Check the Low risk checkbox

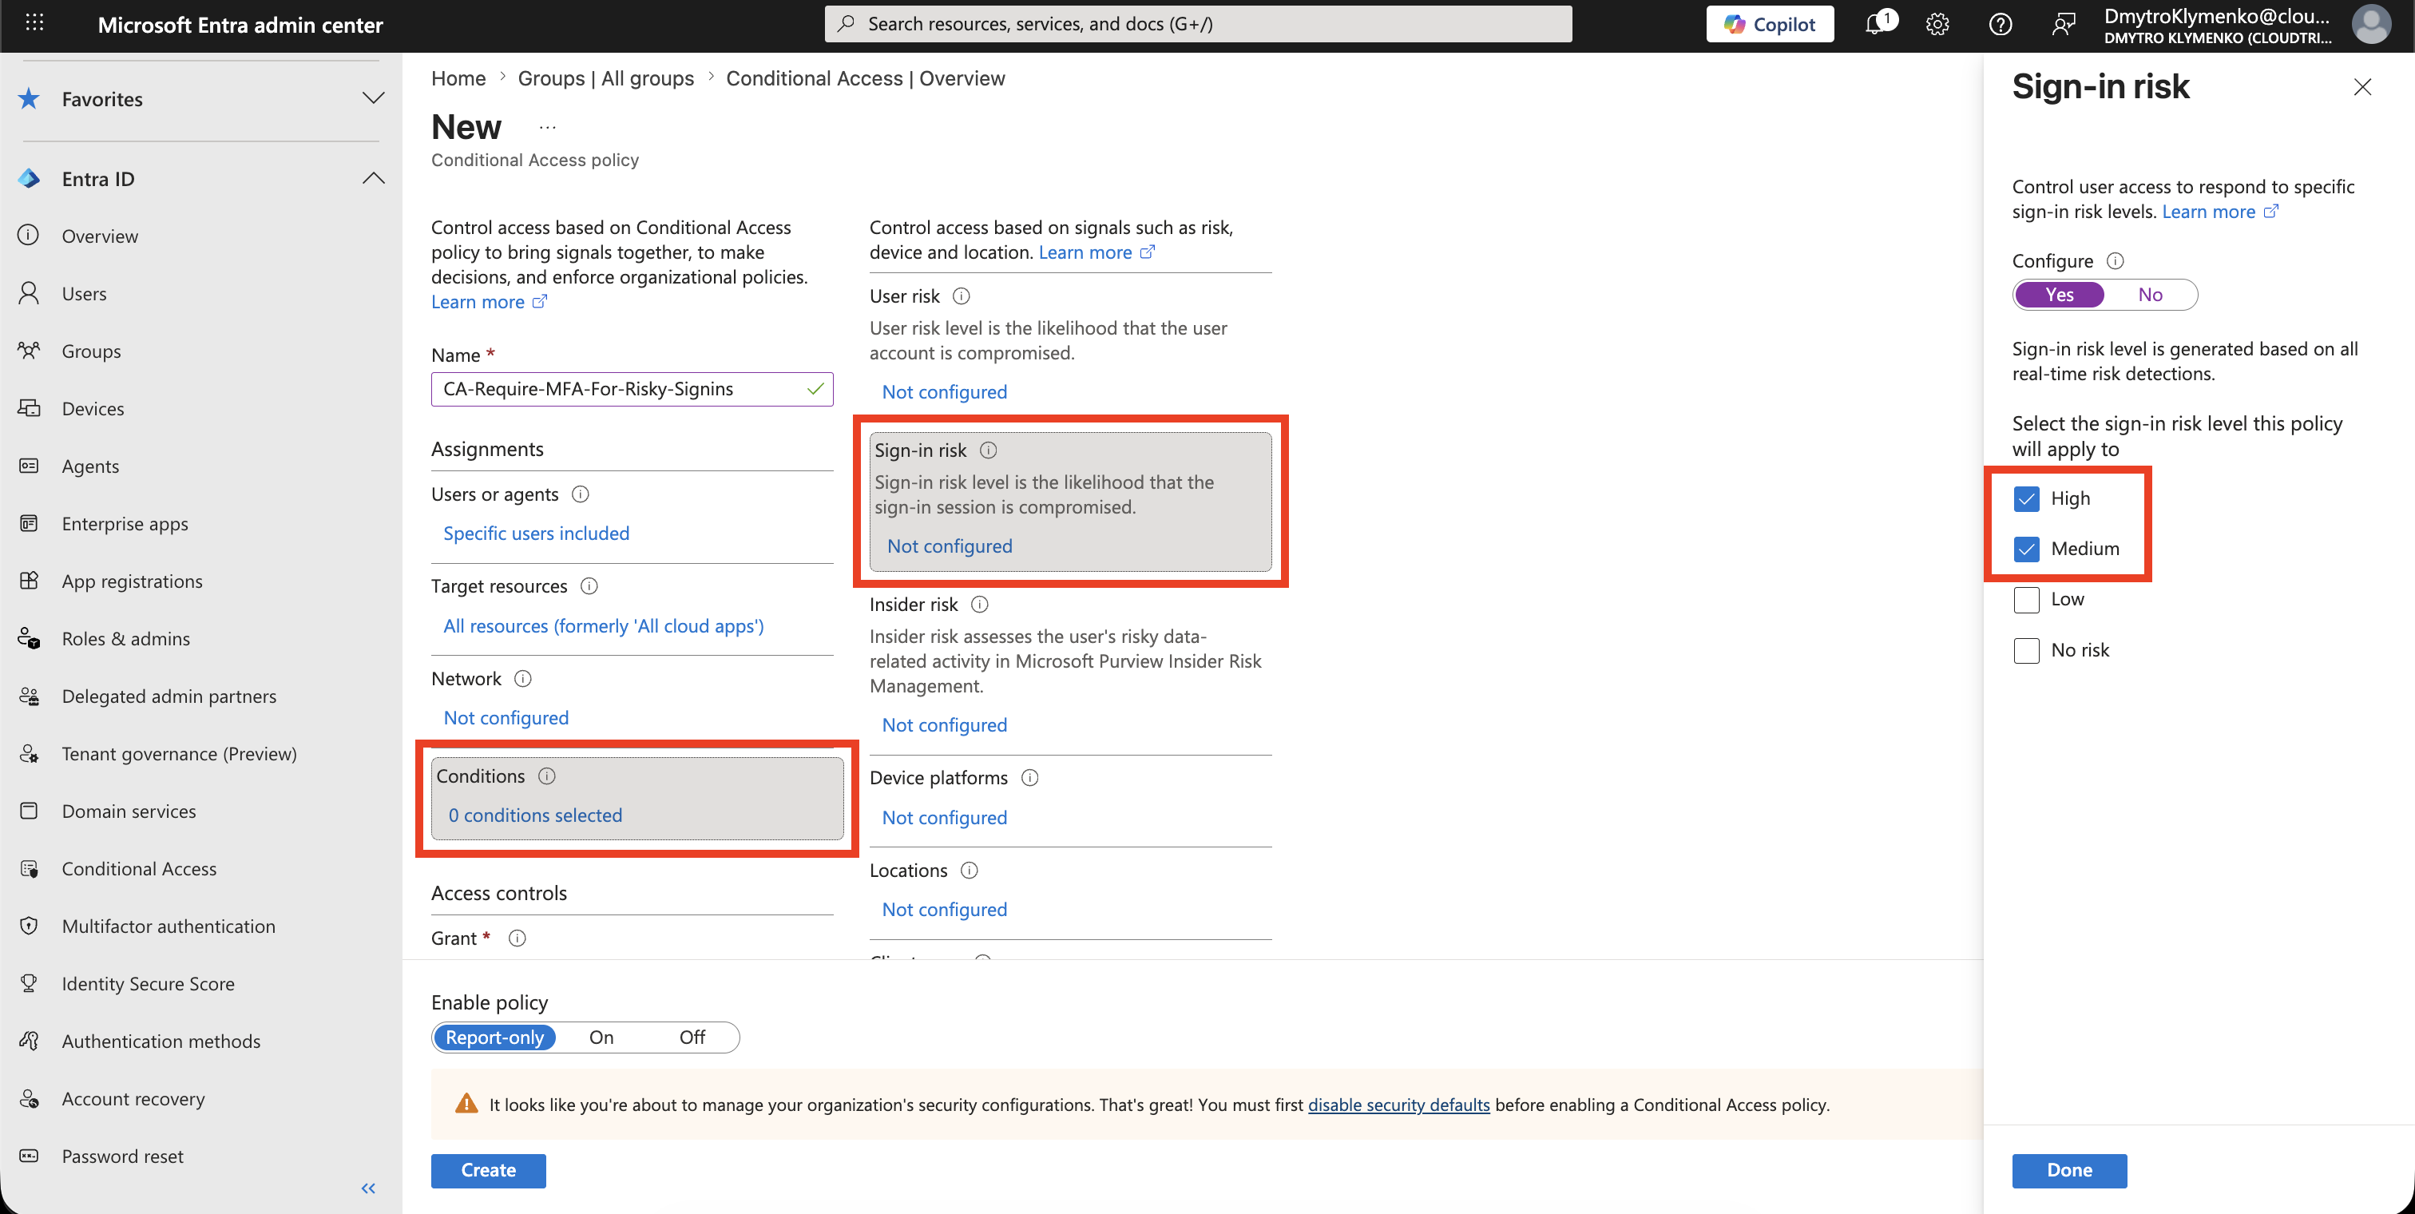click(x=2026, y=600)
